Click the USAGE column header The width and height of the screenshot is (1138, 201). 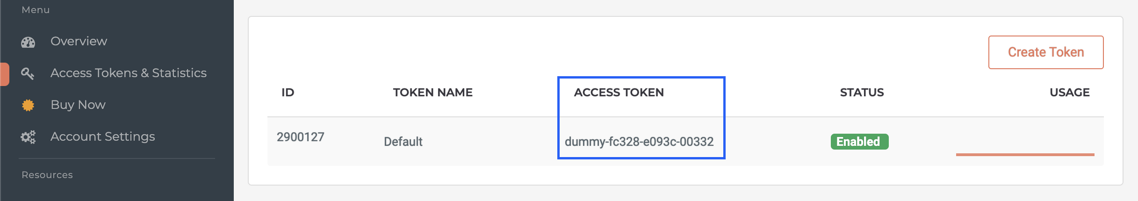1069,93
